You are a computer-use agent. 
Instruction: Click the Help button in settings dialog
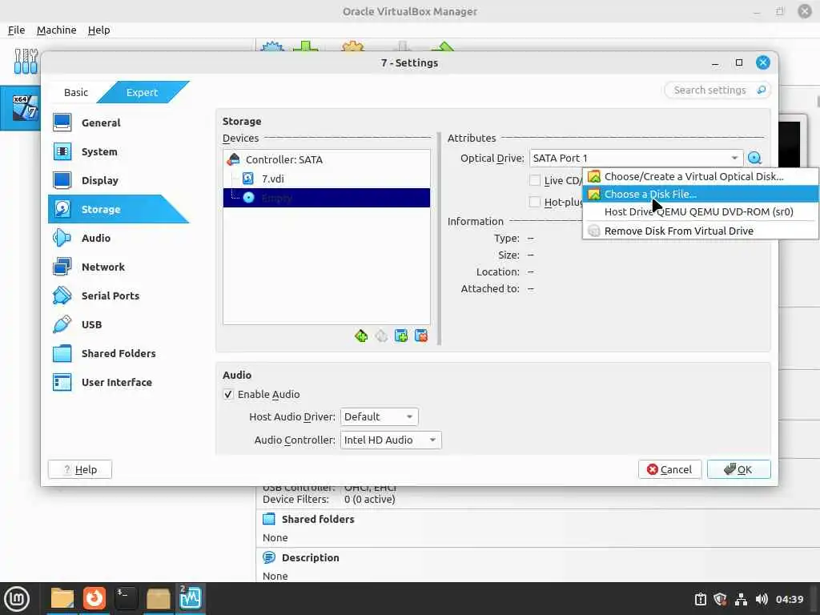click(80, 469)
